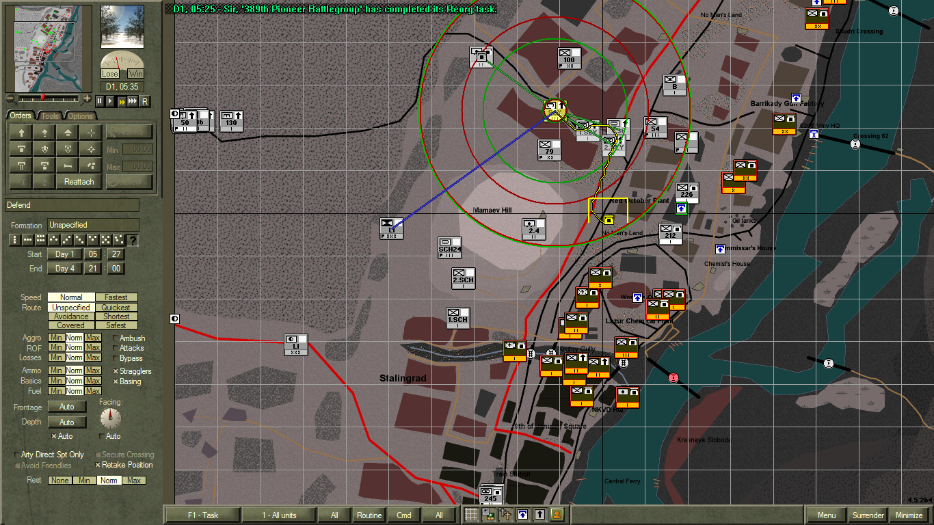Click the Reattach button

[79, 182]
